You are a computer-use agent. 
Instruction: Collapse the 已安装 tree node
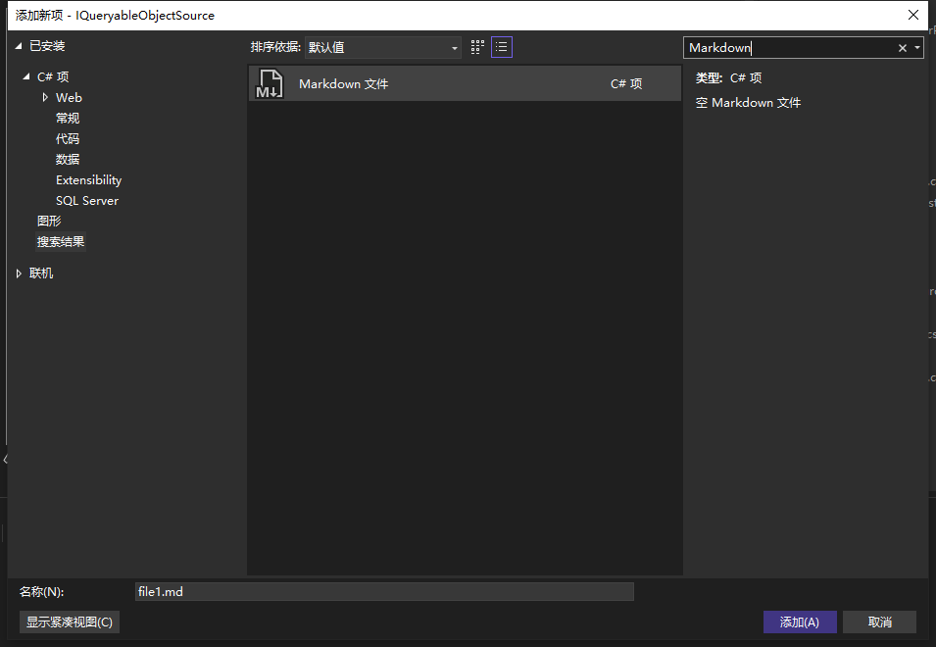(x=19, y=46)
